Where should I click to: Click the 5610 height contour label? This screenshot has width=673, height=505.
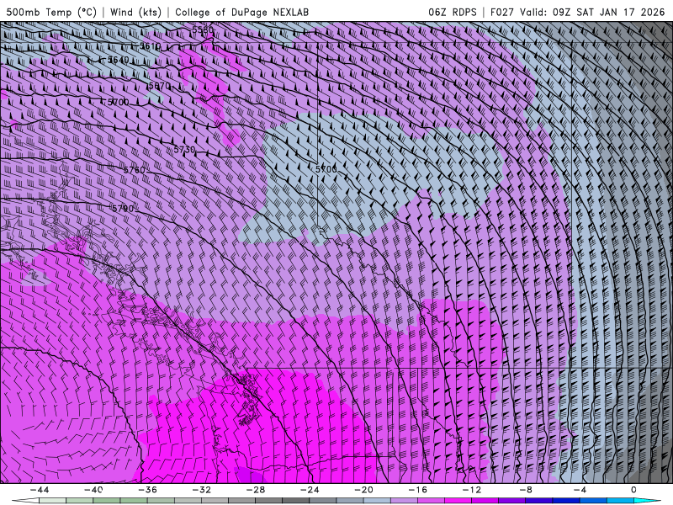150,47
